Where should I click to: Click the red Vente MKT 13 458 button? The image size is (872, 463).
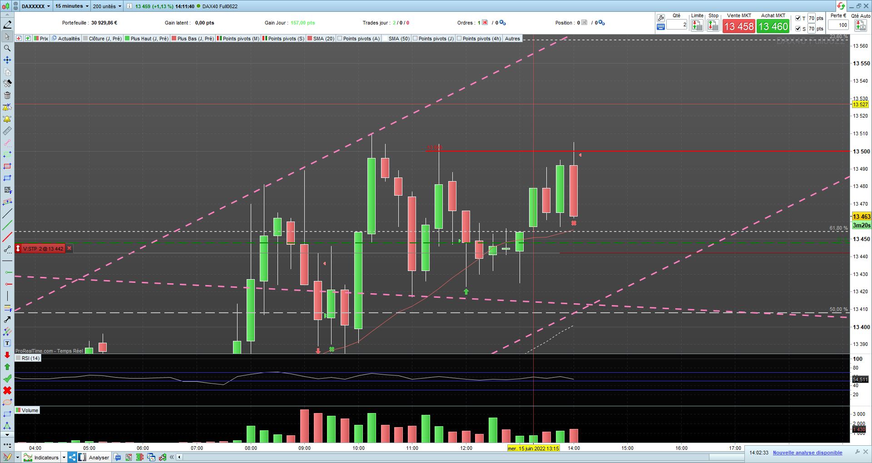(739, 26)
